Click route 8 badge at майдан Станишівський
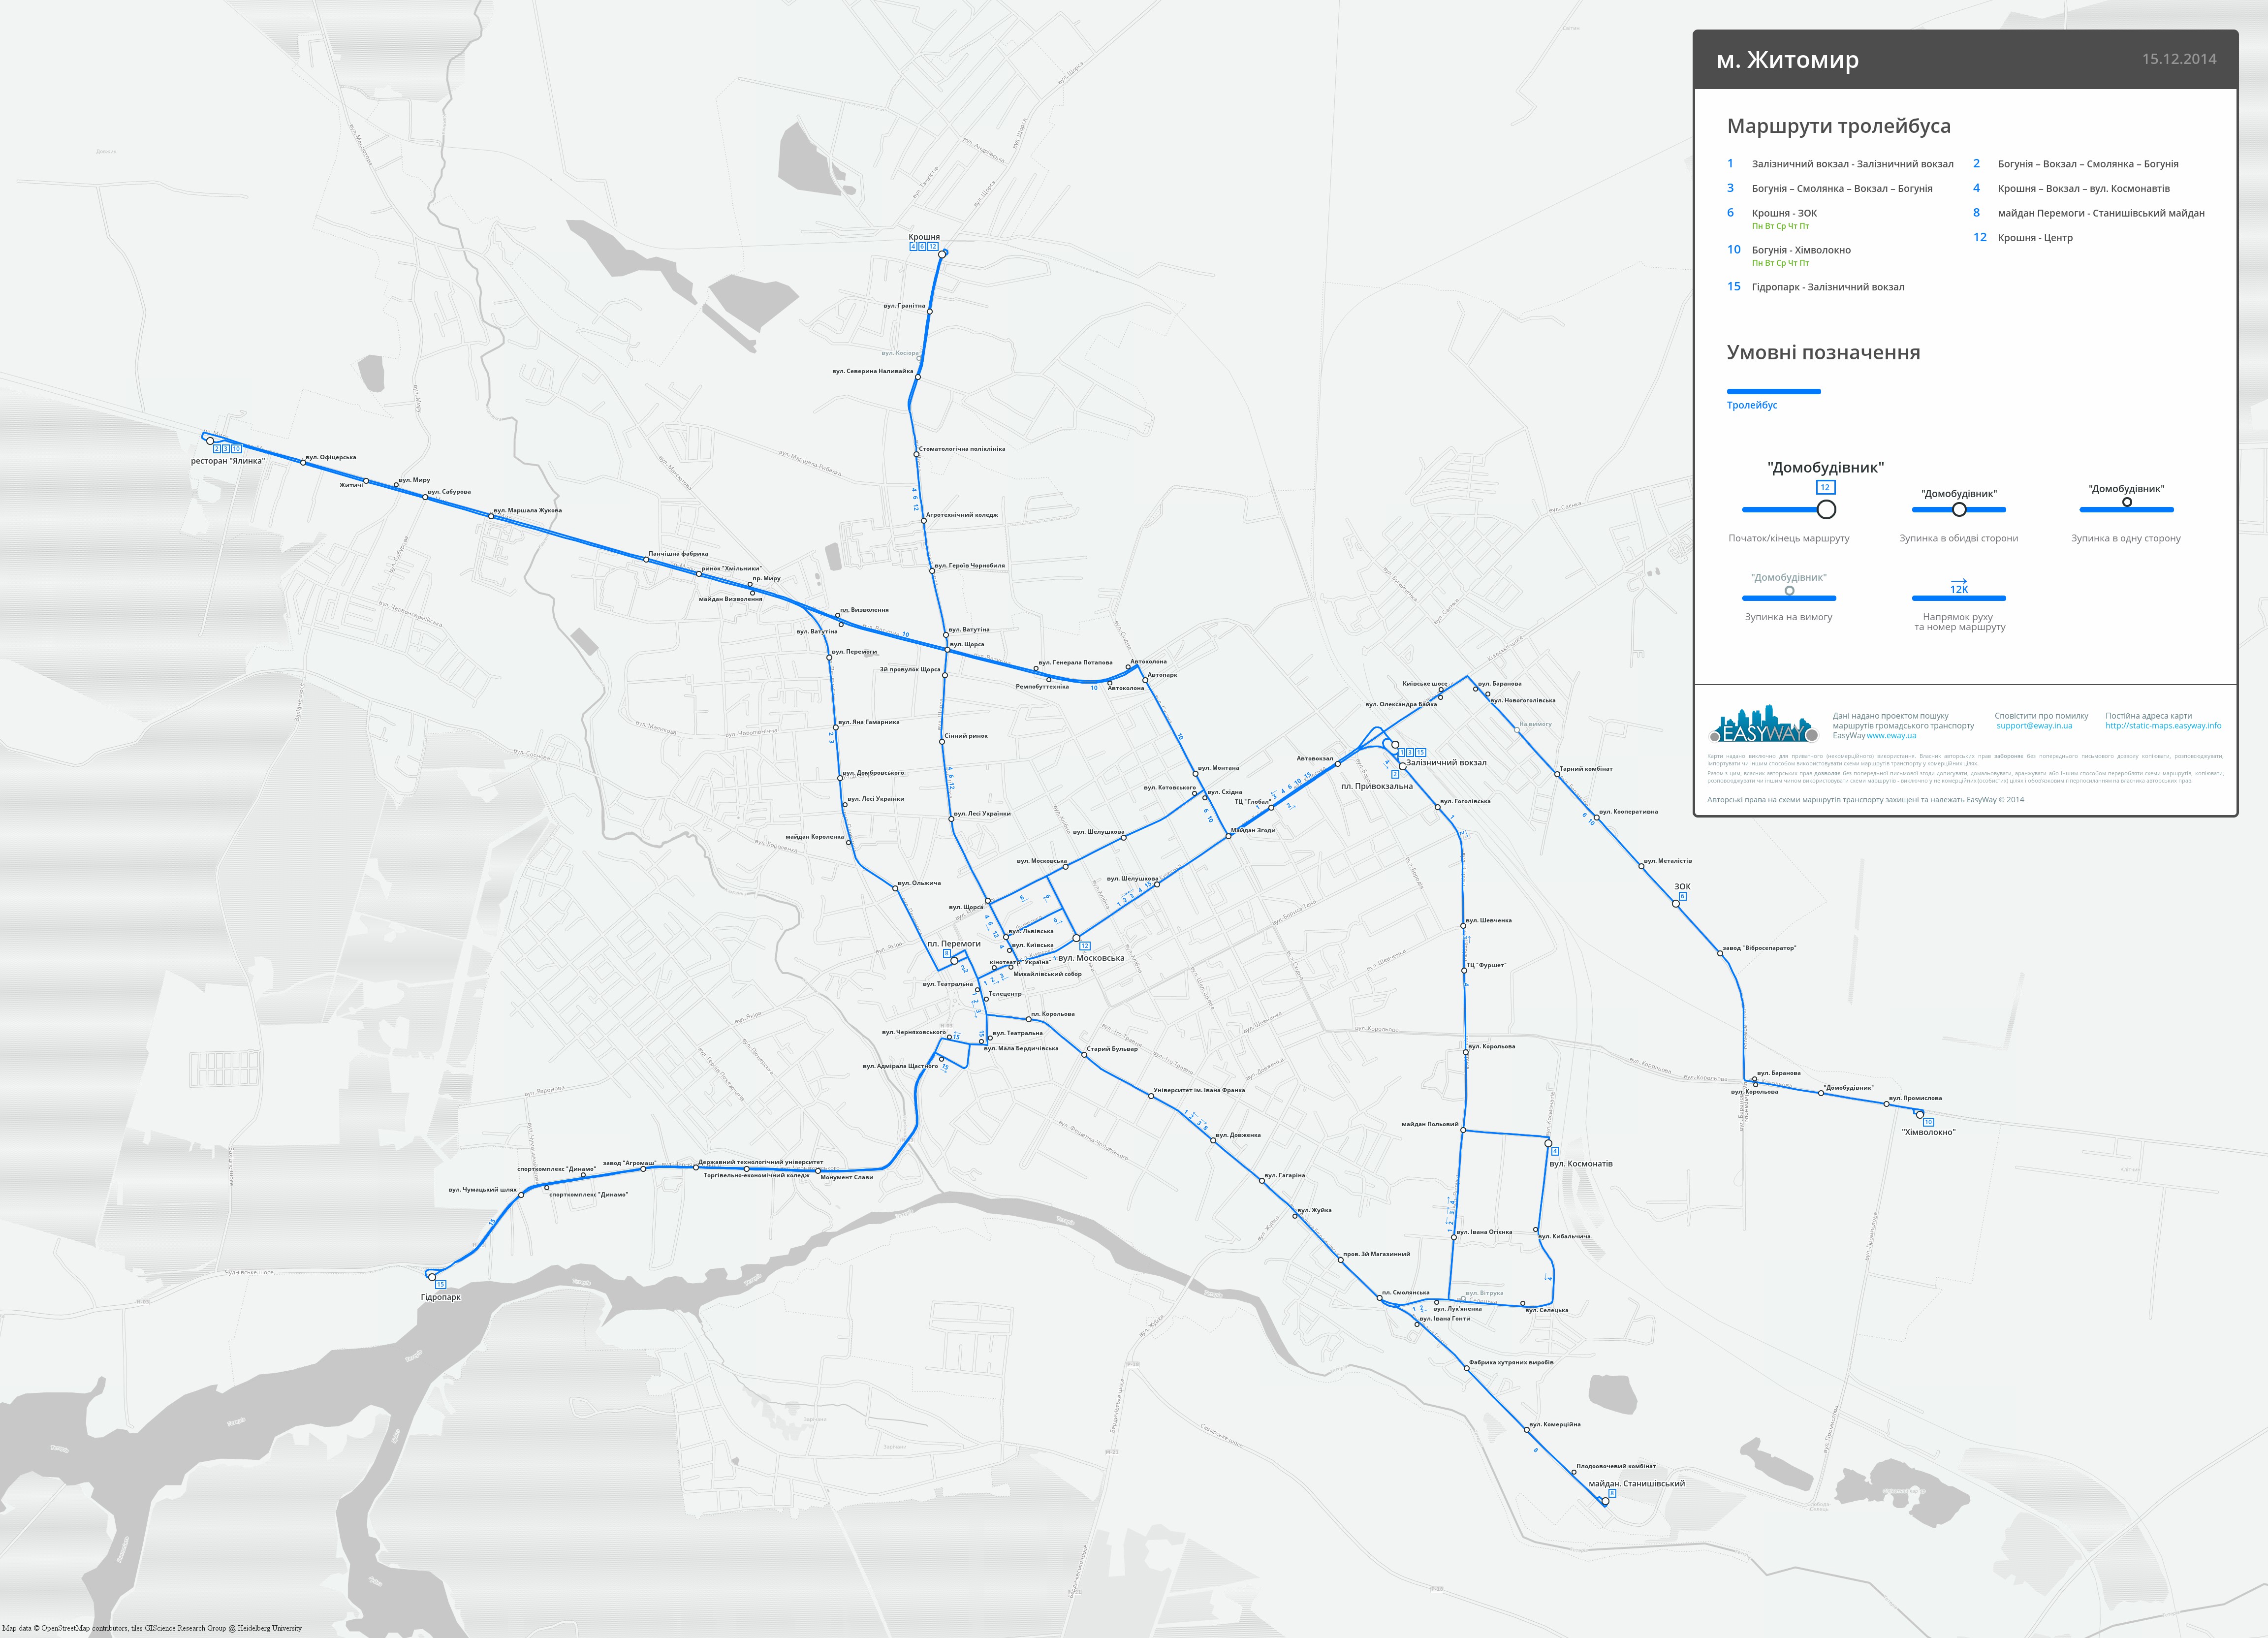Screen dimensions: 2268x1638 tap(1612, 1493)
